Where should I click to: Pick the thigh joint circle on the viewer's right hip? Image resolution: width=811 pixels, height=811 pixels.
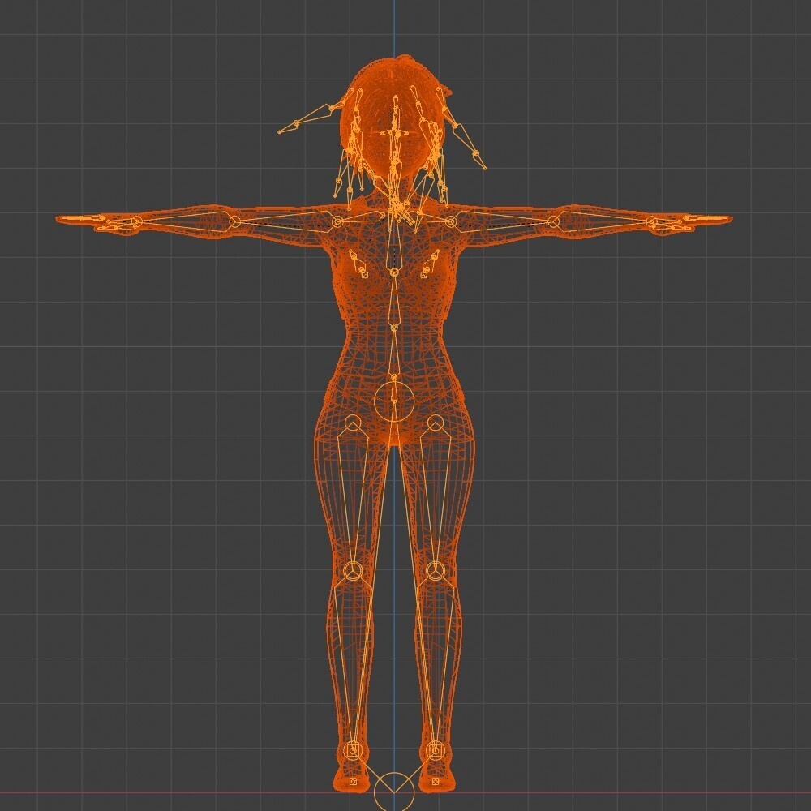436,423
